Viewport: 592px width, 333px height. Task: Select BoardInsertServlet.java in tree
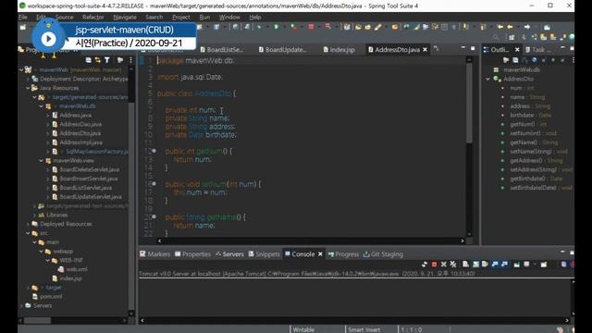89,179
